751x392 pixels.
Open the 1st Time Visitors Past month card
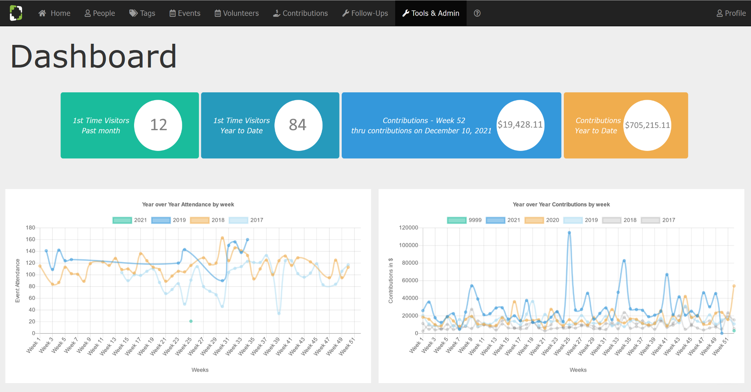130,125
